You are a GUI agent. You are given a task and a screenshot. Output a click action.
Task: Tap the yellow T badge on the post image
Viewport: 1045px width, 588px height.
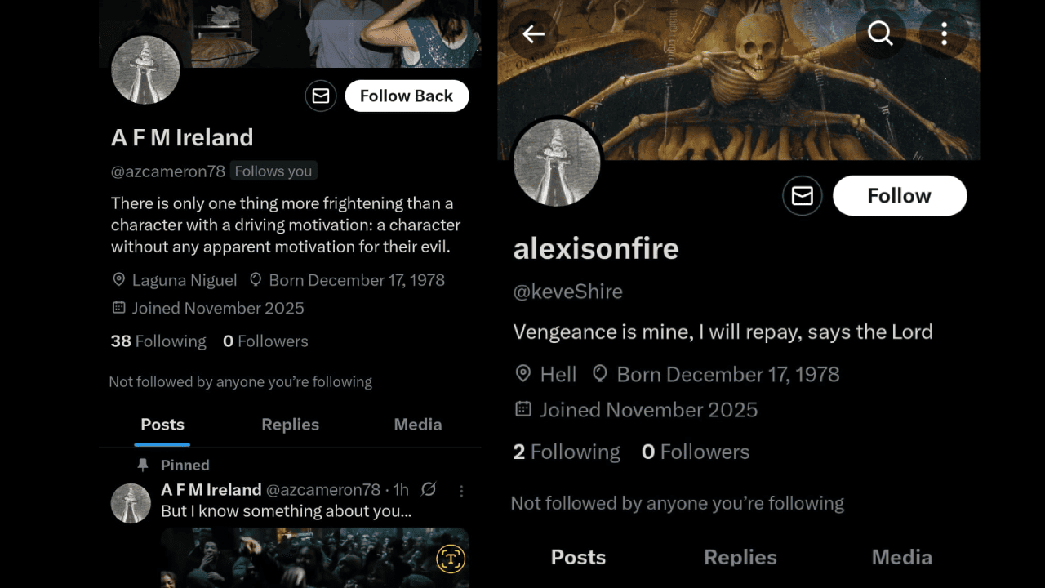click(x=451, y=559)
